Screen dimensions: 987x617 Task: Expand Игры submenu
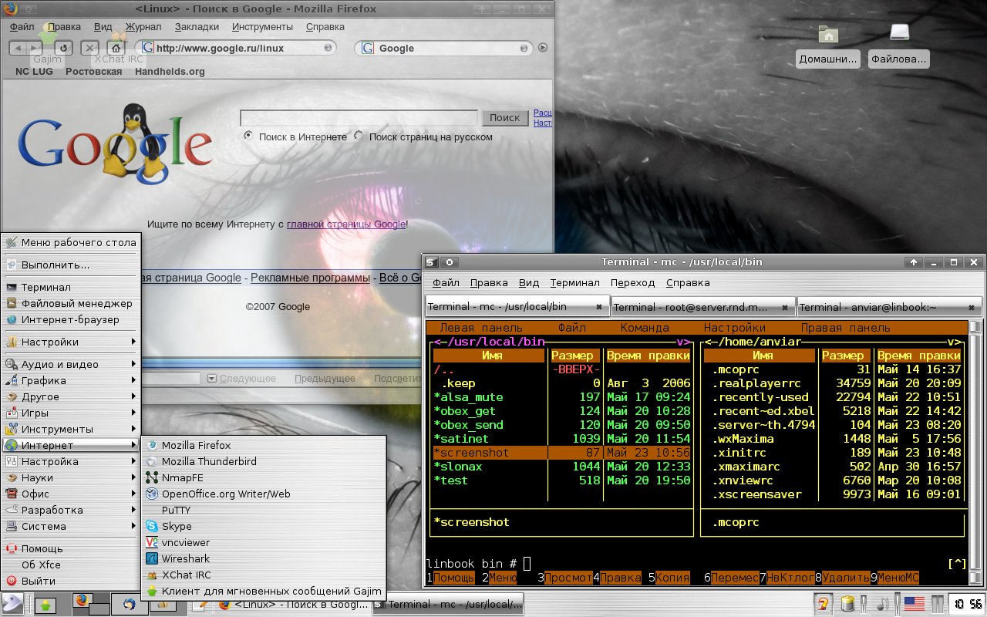point(71,413)
